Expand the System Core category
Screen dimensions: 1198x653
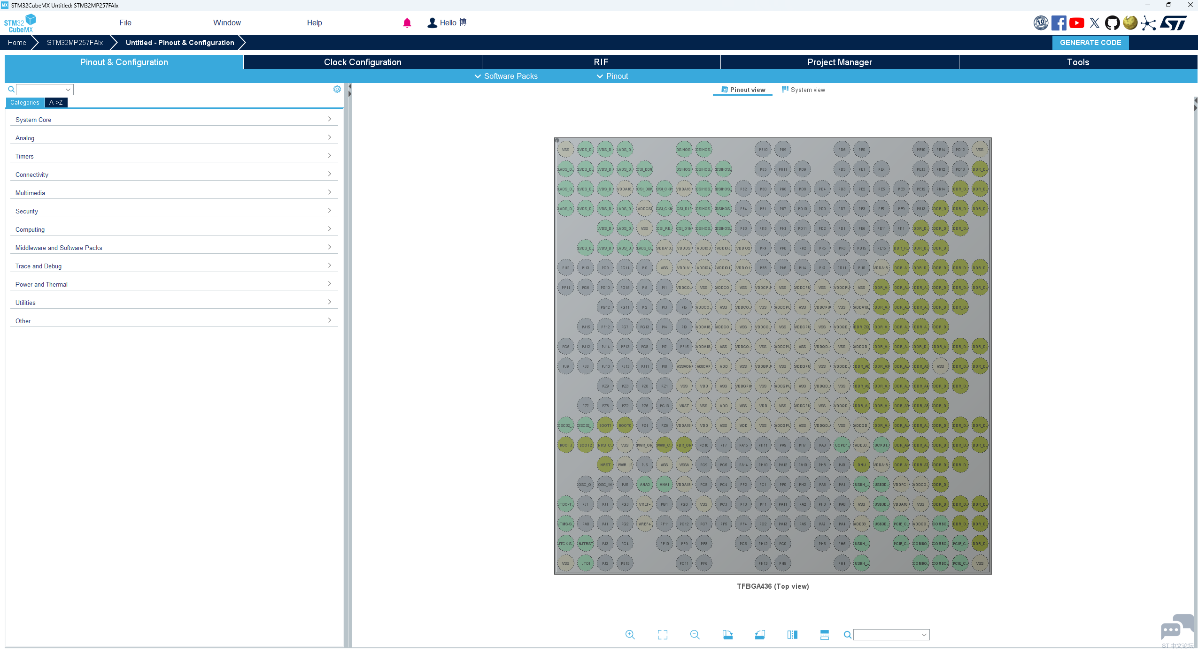[174, 120]
